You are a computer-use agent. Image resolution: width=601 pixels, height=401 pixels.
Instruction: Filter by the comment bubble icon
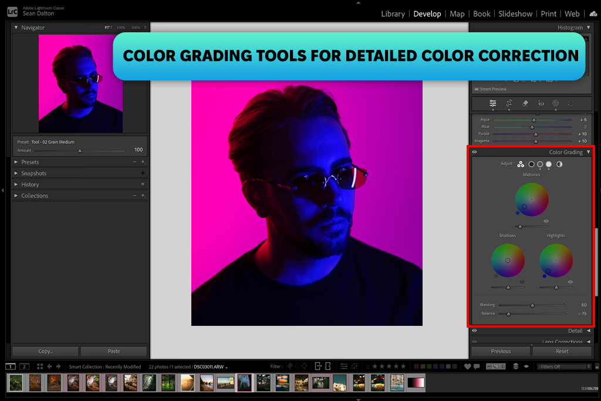coord(477,366)
